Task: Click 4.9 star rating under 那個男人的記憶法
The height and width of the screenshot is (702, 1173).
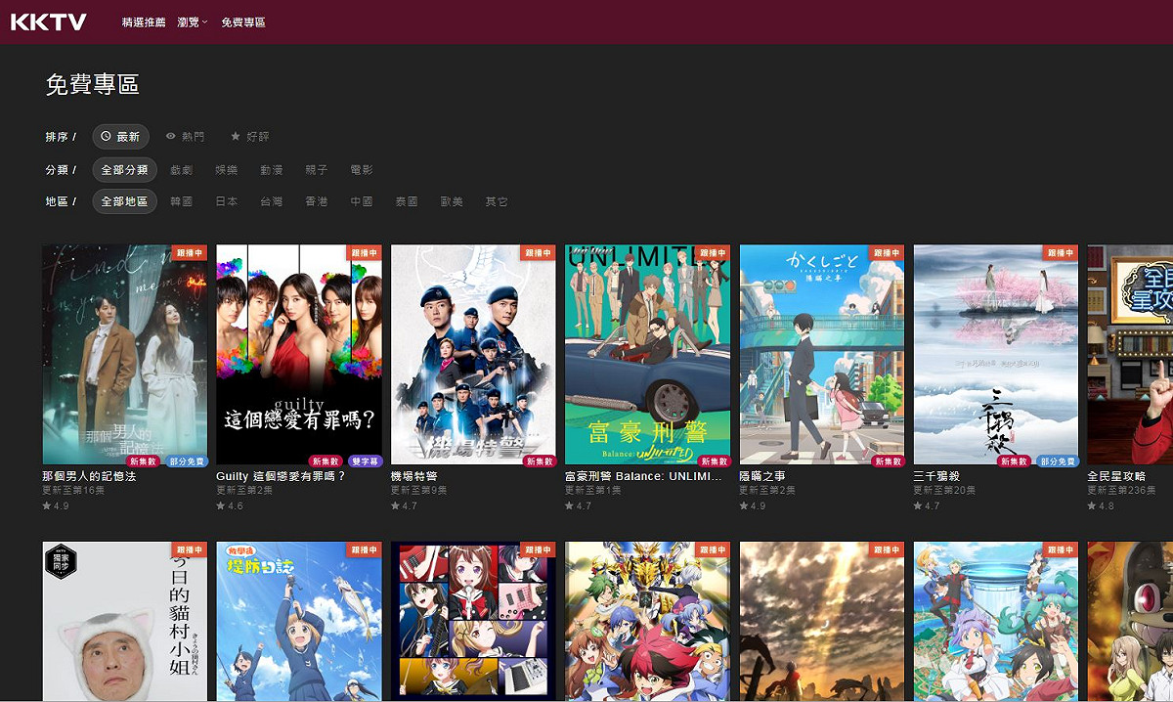Action: [x=56, y=505]
